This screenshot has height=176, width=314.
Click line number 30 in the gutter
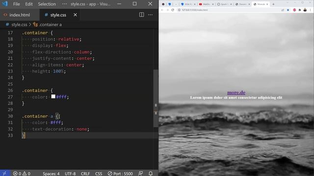point(10,116)
